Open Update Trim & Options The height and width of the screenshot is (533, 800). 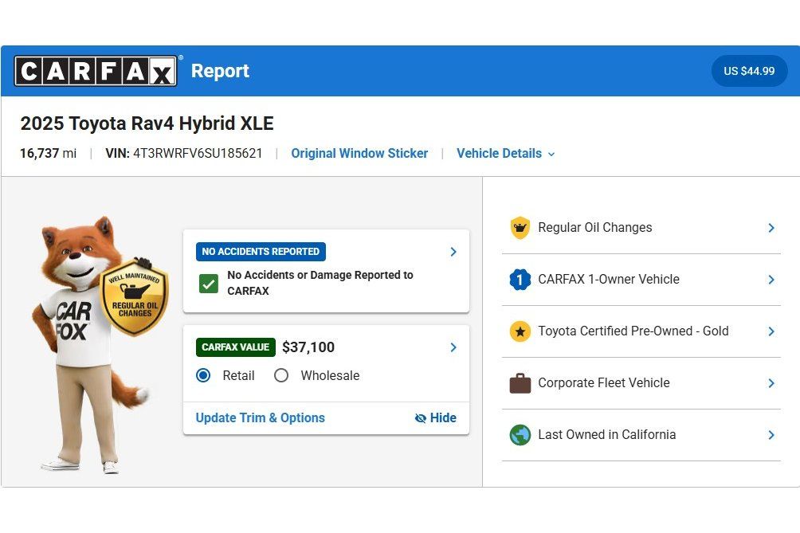coord(261,417)
